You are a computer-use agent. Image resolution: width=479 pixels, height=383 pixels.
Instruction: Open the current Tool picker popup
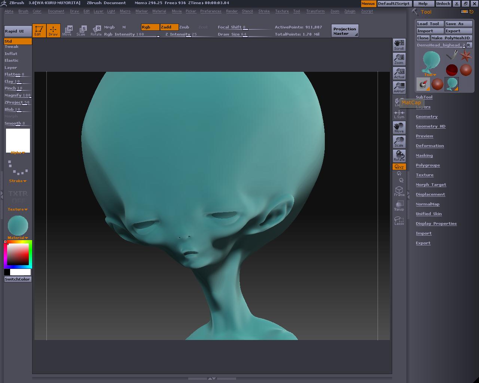pos(430,63)
